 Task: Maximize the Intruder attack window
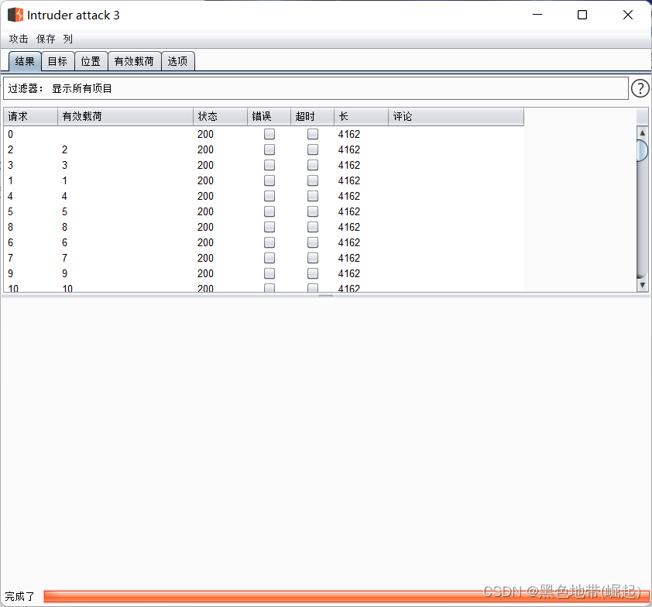coord(582,15)
